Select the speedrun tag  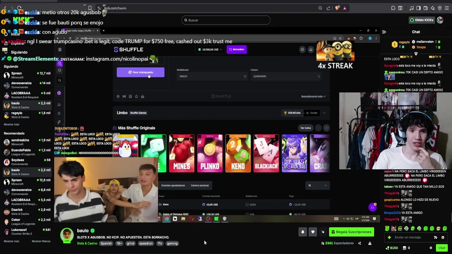(146, 243)
